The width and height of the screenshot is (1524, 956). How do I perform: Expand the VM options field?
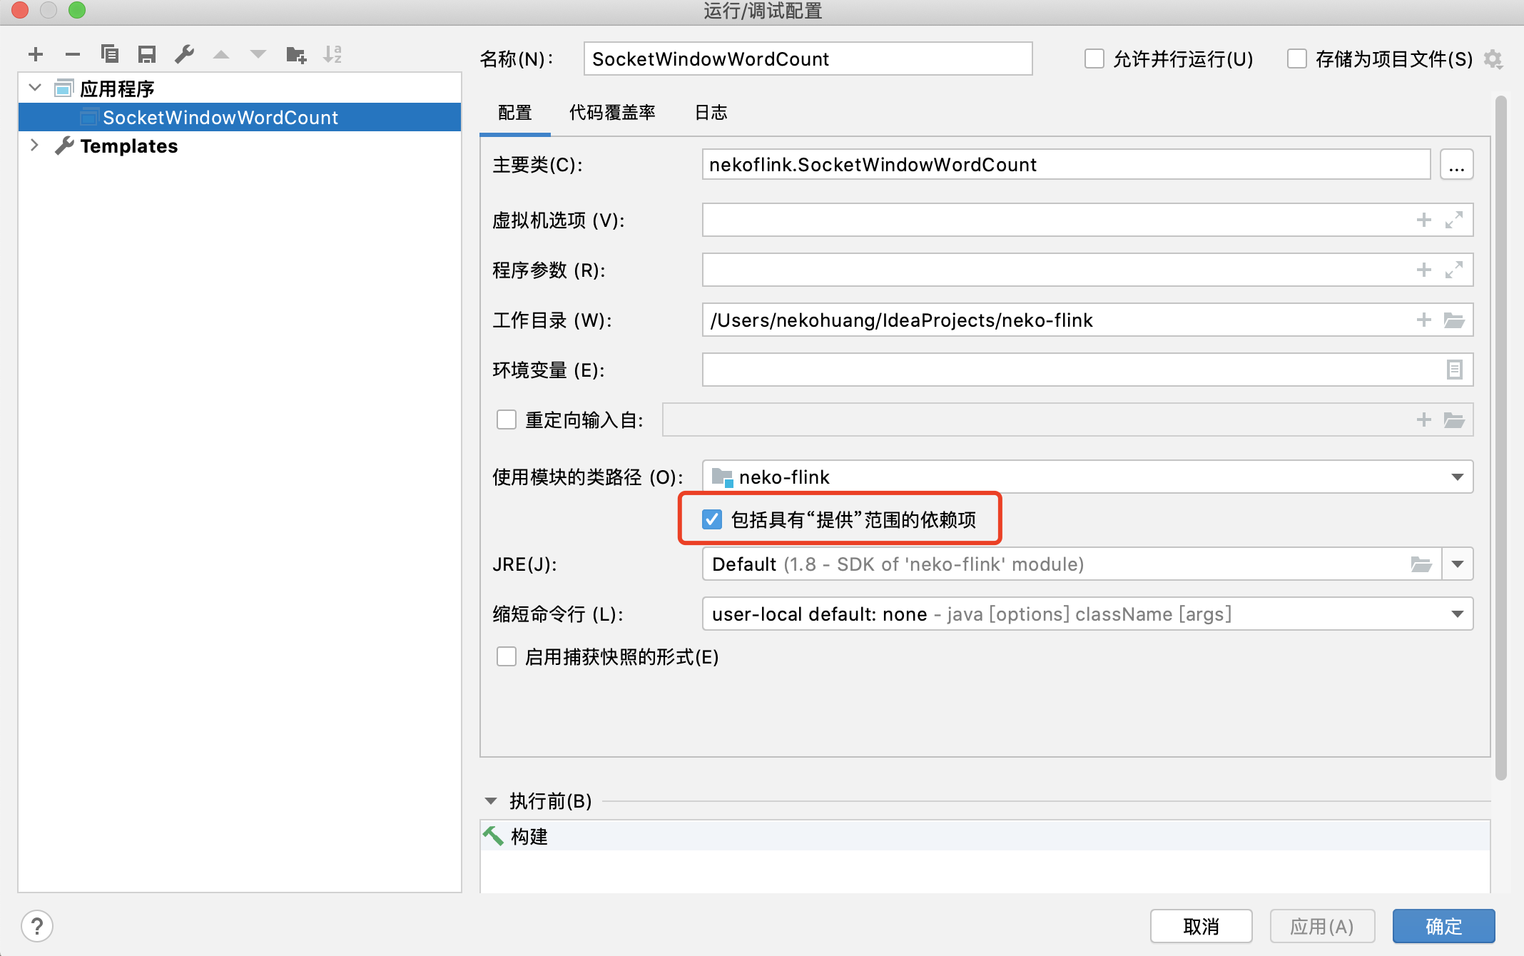1454,220
